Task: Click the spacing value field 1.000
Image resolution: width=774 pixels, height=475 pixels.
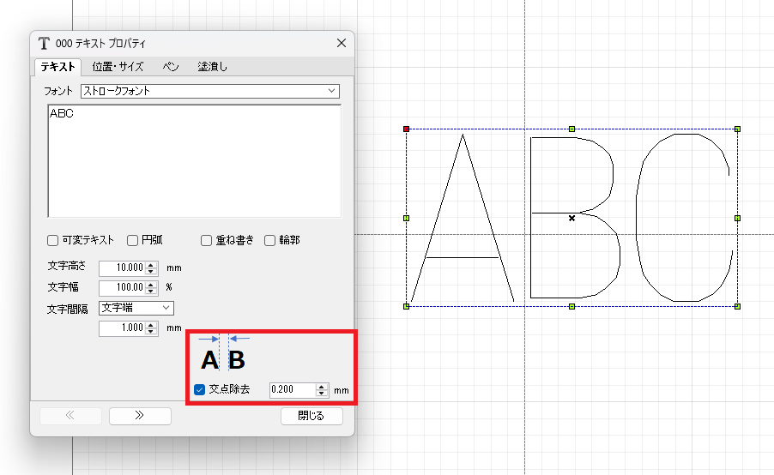Action: (x=123, y=328)
